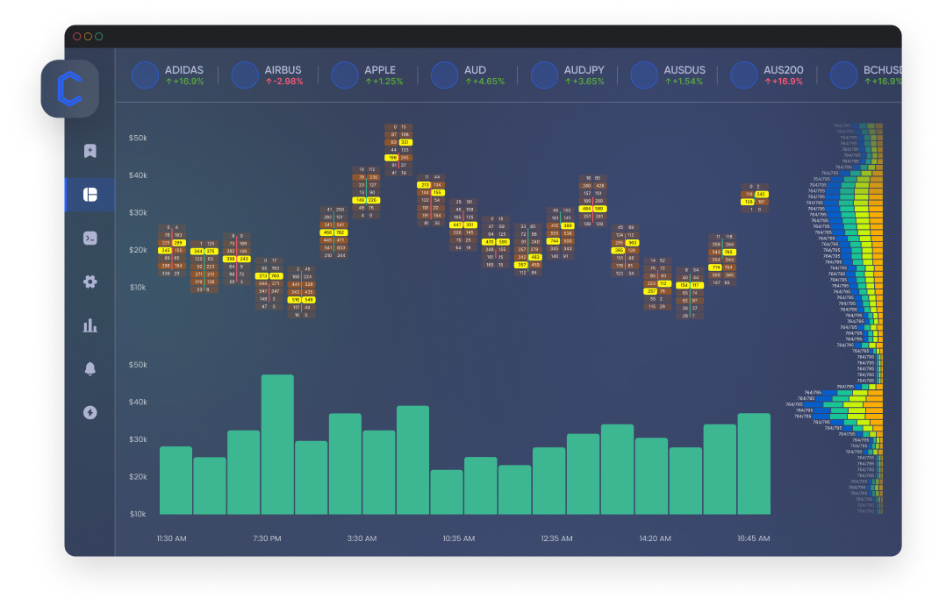Click the 11:30 AM time axis label

171,538
